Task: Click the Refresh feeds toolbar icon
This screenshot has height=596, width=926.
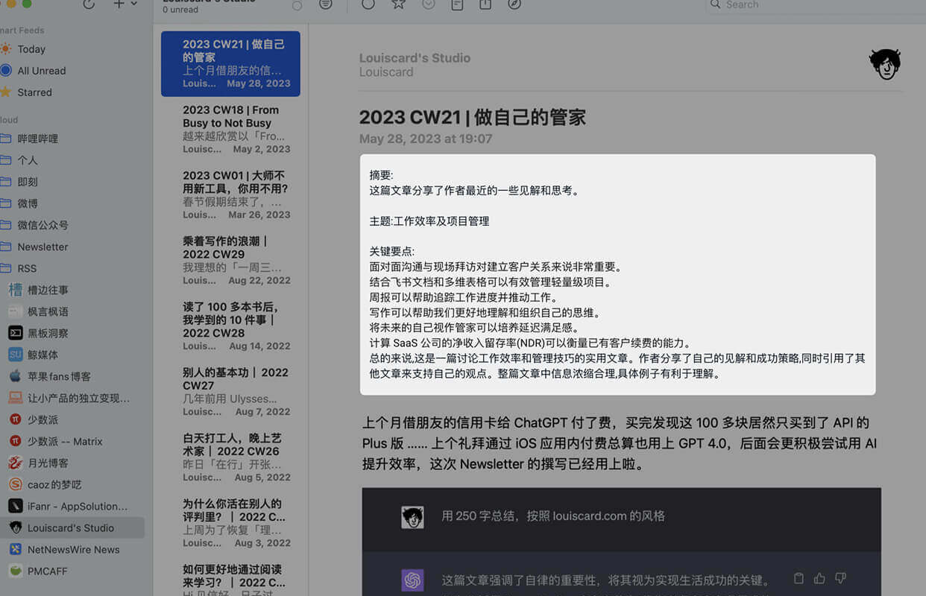Action: point(89,4)
